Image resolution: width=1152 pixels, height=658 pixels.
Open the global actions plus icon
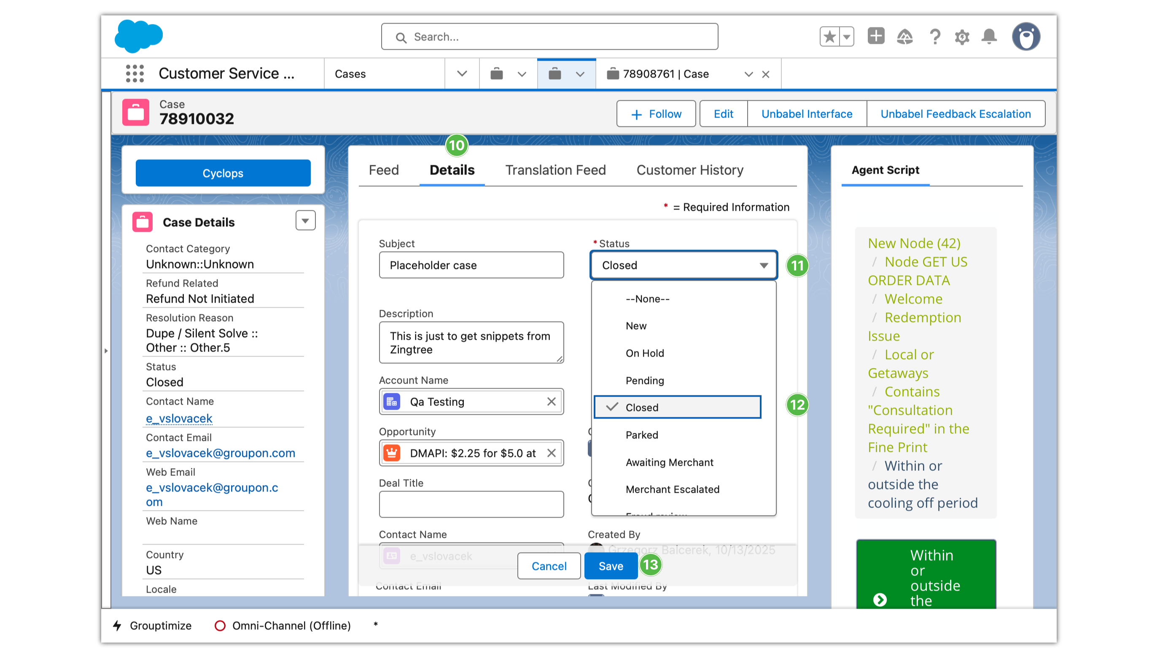[x=875, y=36]
